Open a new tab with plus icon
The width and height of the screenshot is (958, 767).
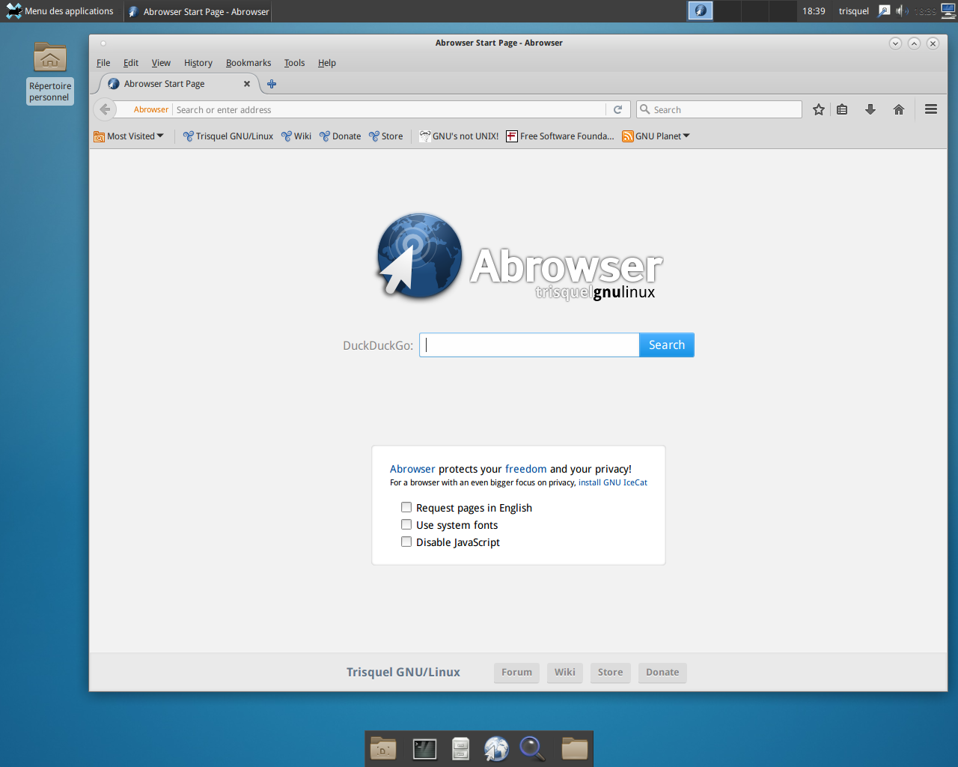[272, 84]
